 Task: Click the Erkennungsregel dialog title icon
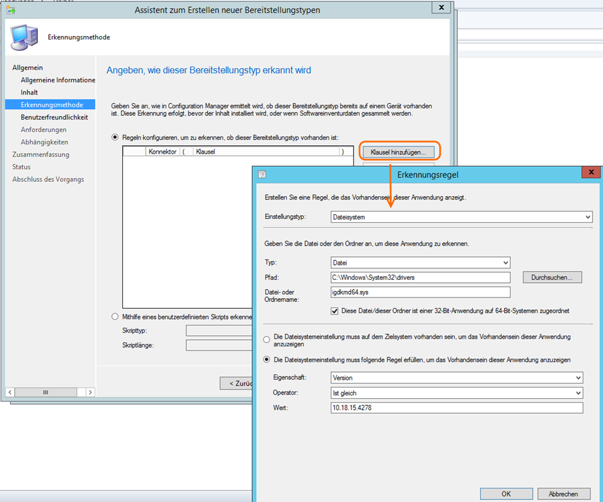pos(262,175)
